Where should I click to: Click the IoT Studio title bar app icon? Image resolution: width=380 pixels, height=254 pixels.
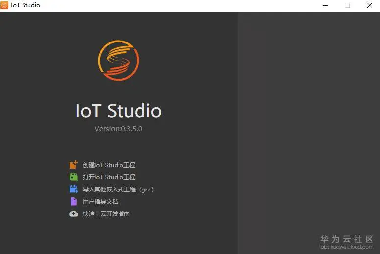coord(4,5)
